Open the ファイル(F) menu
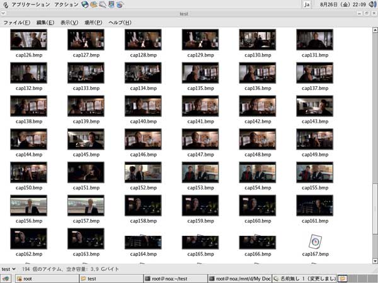The image size is (378, 283). pos(16,23)
